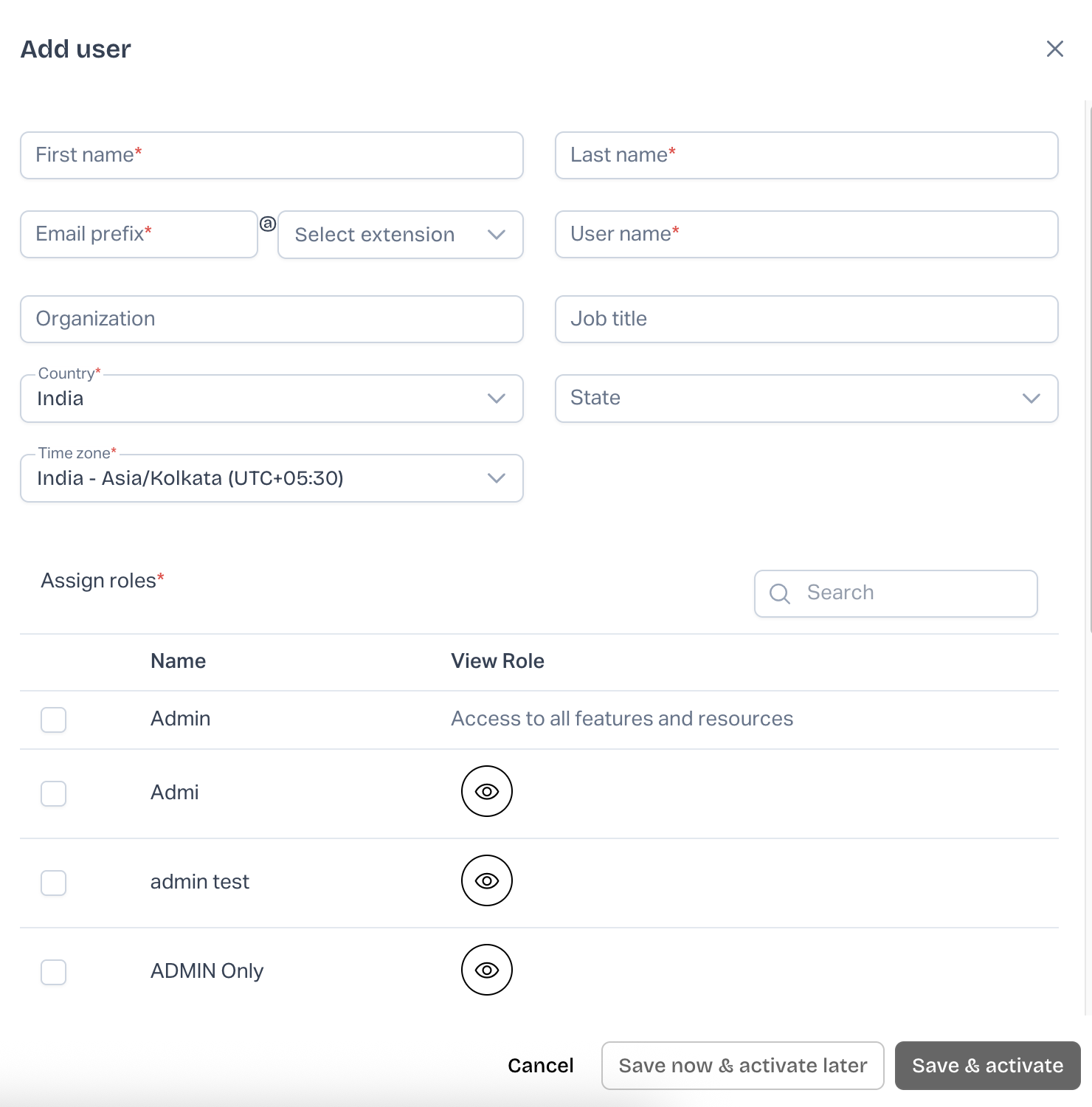View the admin test role details
1092x1107 pixels.
coord(487,880)
